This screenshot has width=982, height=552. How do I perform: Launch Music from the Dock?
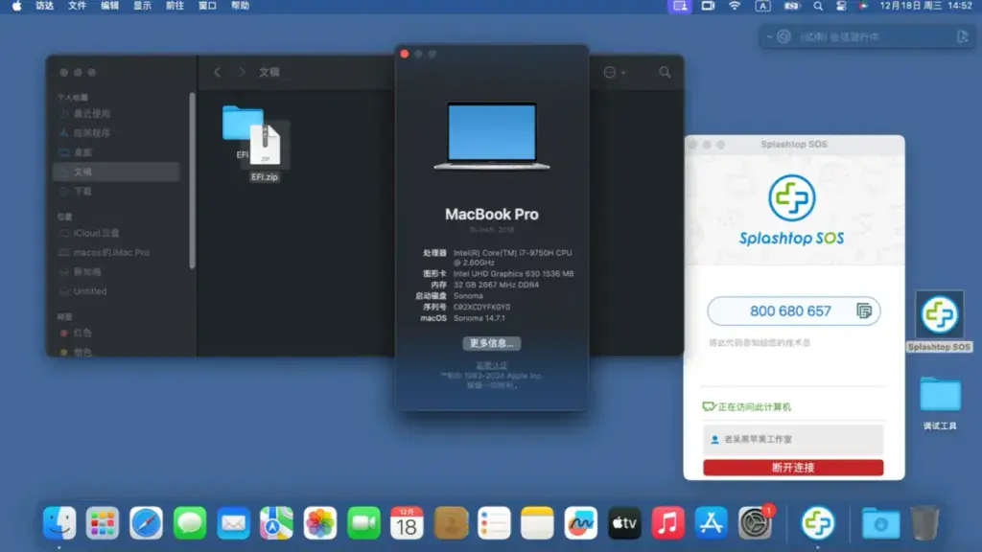pos(667,522)
